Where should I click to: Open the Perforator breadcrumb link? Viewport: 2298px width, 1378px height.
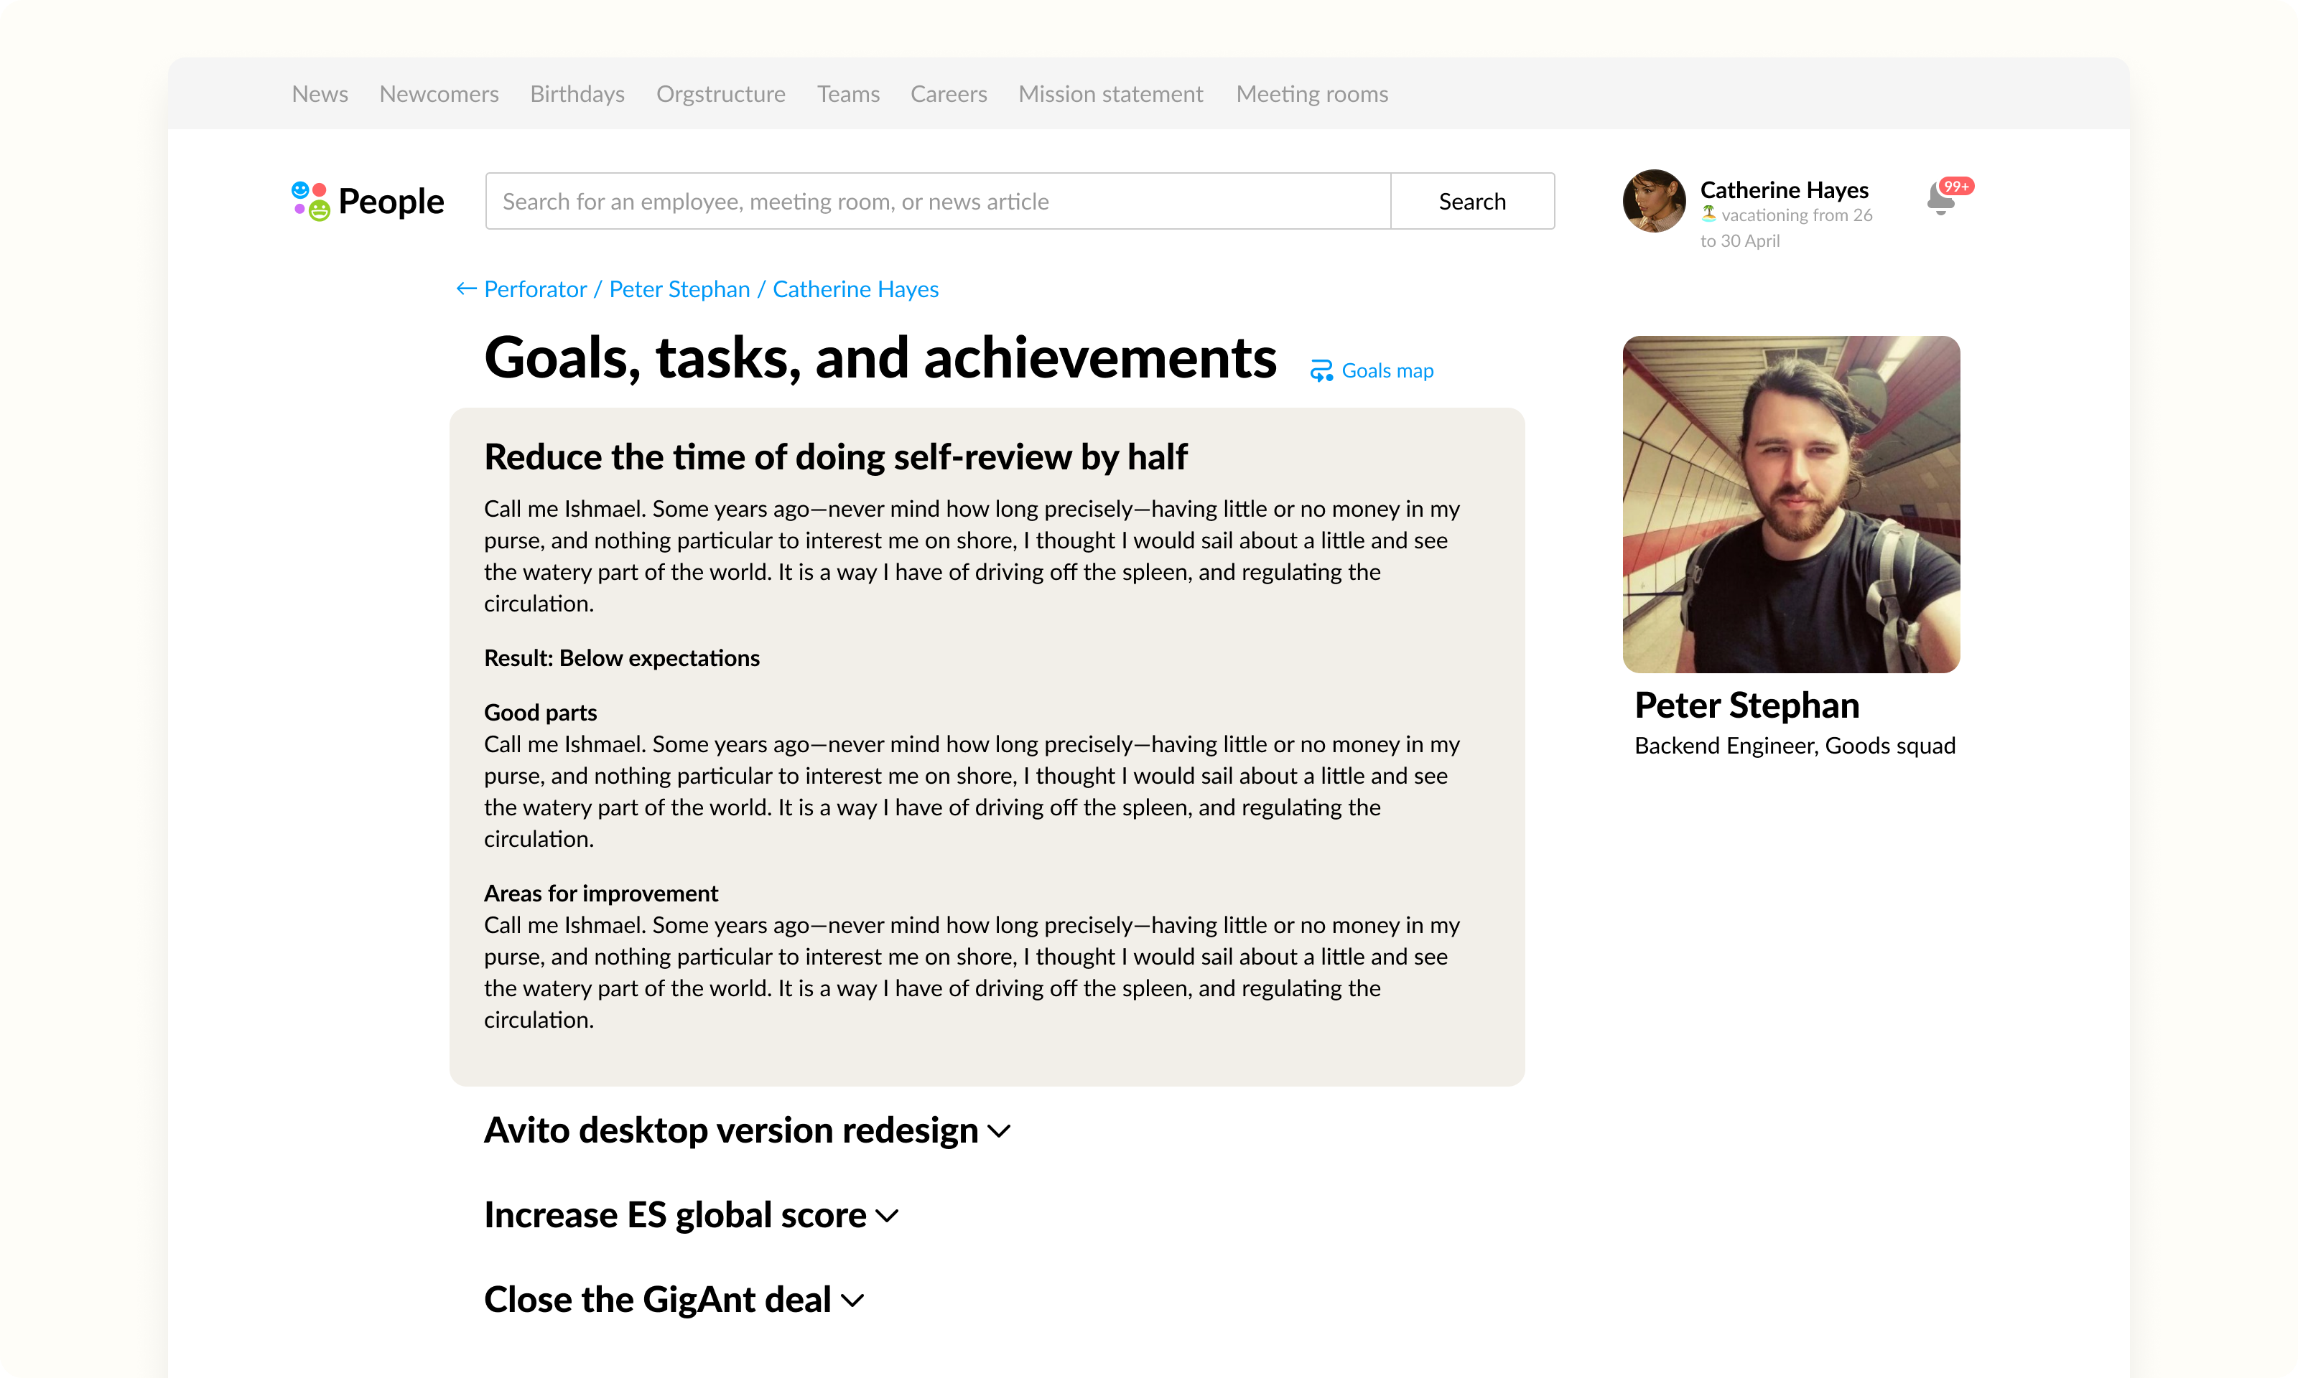click(x=534, y=289)
